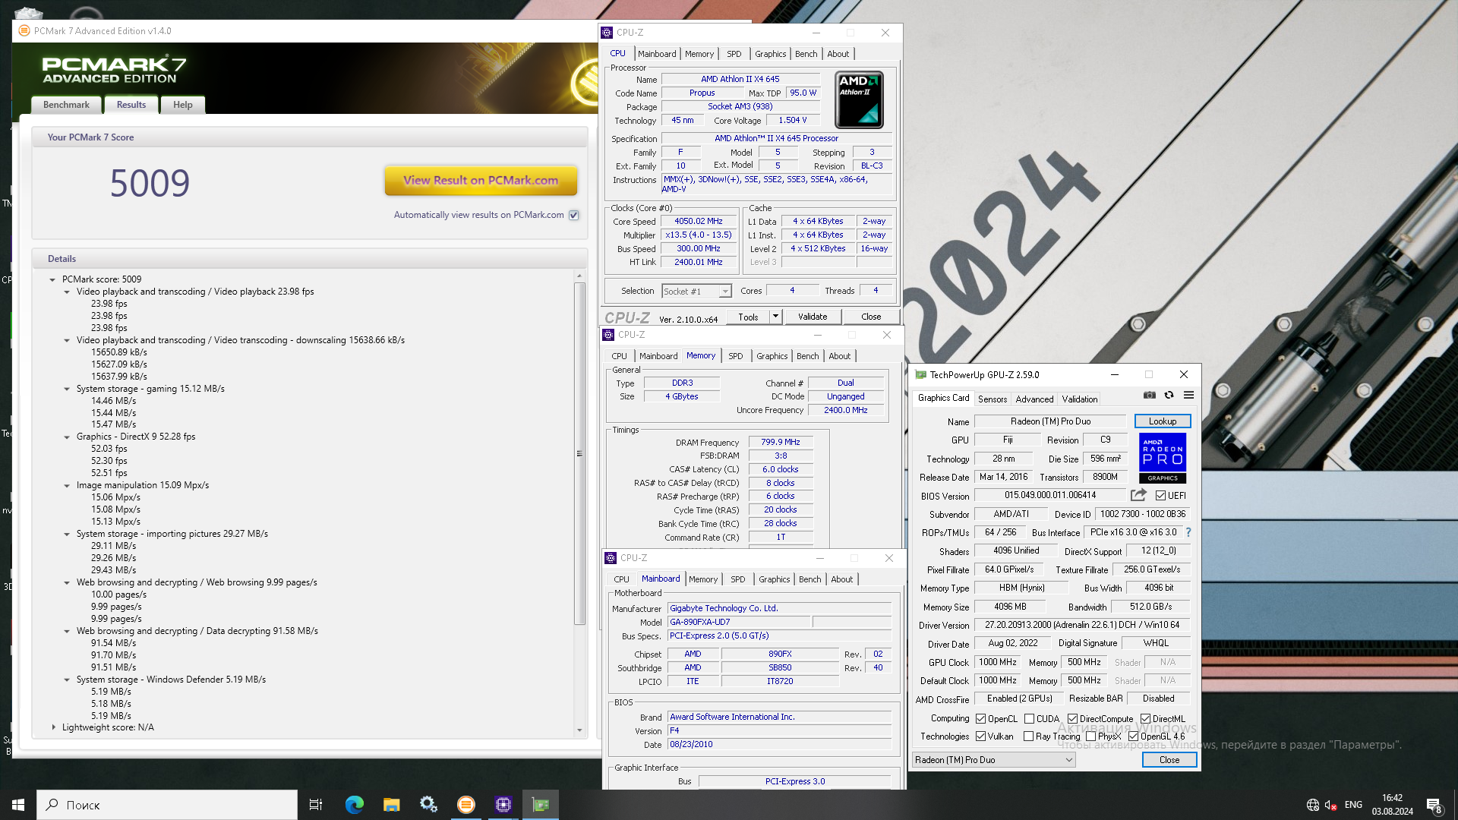Open Mainboard tab in top CPU-Z

[x=657, y=54]
